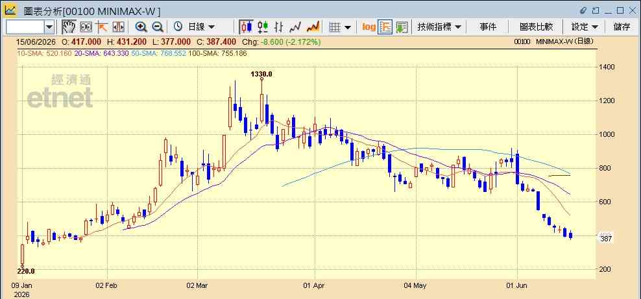Click the stock code input field
Image resolution: width=641 pixels, height=299 pixels.
(x=25, y=27)
